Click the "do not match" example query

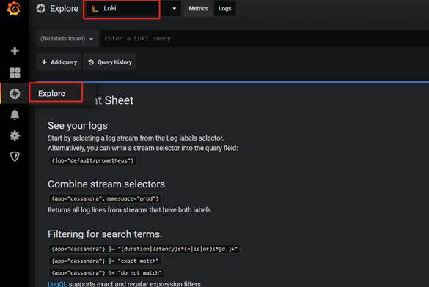coord(107,273)
